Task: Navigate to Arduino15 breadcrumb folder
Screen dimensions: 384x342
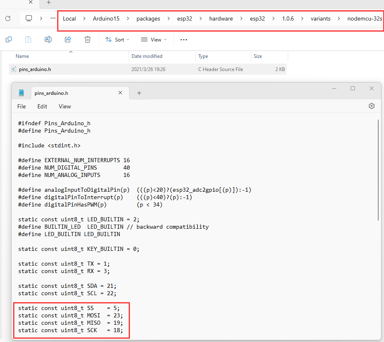Action: click(106, 18)
